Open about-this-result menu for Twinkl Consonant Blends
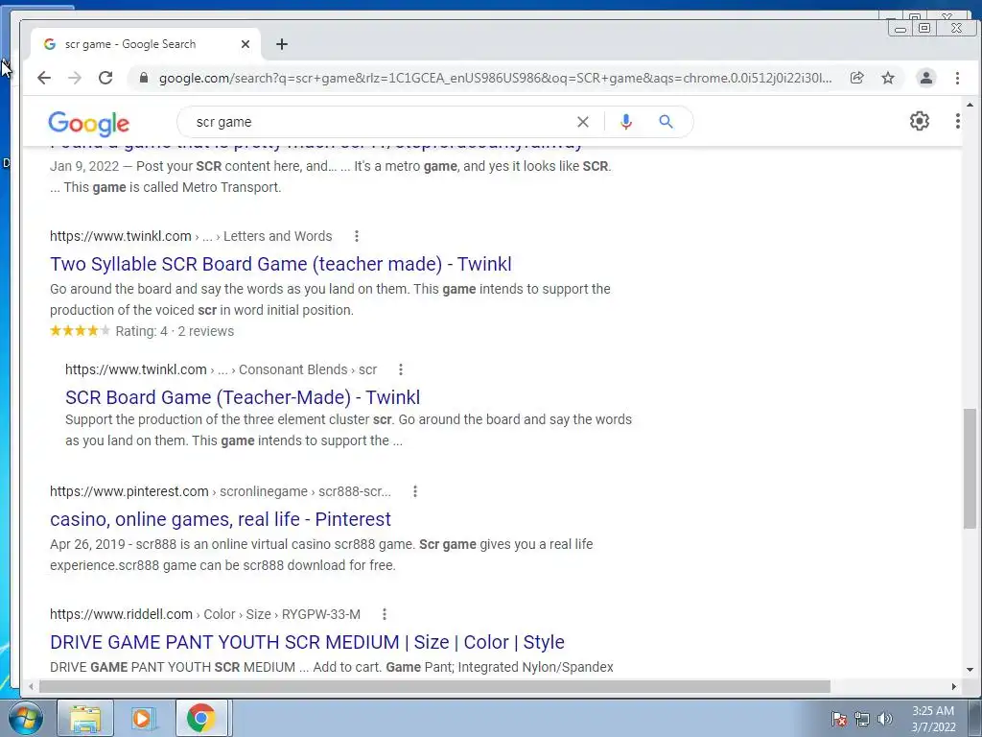This screenshot has height=737, width=982. [x=401, y=369]
